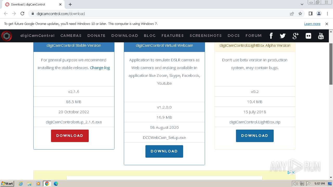
Task: Download digiCamControl Stable Version red button
Action: coord(70,136)
